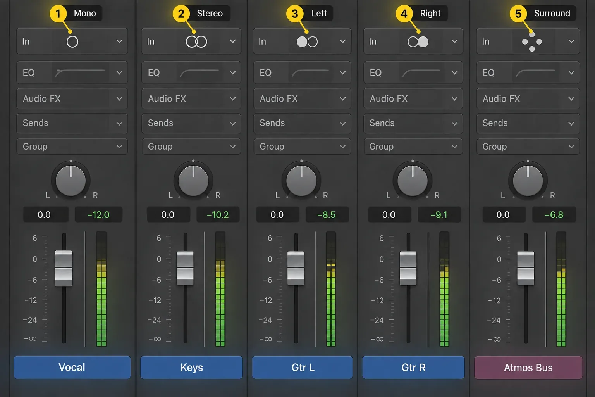Expand the In dropdown on the Vocal strip
This screenshot has width=595, height=397.
coord(119,41)
